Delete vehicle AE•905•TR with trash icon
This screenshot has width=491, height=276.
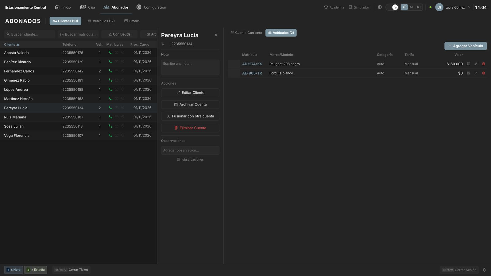tap(484, 73)
